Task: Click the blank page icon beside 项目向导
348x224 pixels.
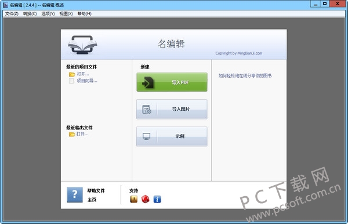Action: point(71,81)
